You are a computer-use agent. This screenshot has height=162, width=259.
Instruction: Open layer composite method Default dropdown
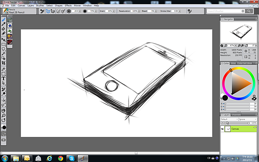(229, 119)
